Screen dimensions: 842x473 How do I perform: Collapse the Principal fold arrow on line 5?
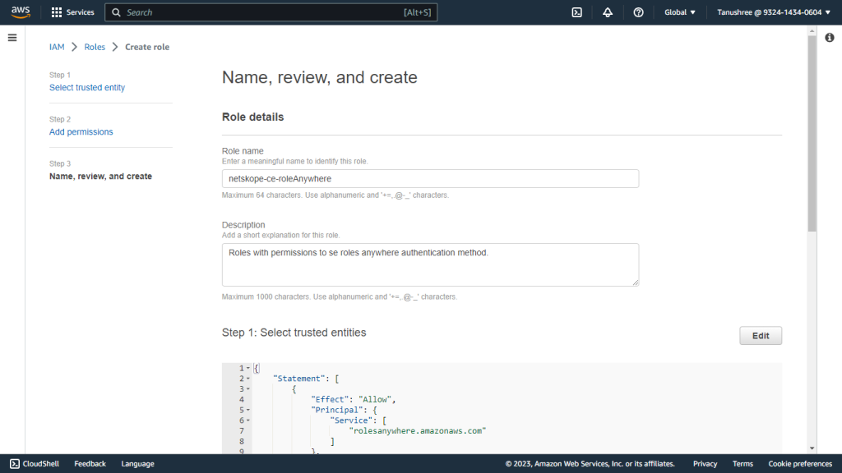pyautogui.click(x=248, y=411)
